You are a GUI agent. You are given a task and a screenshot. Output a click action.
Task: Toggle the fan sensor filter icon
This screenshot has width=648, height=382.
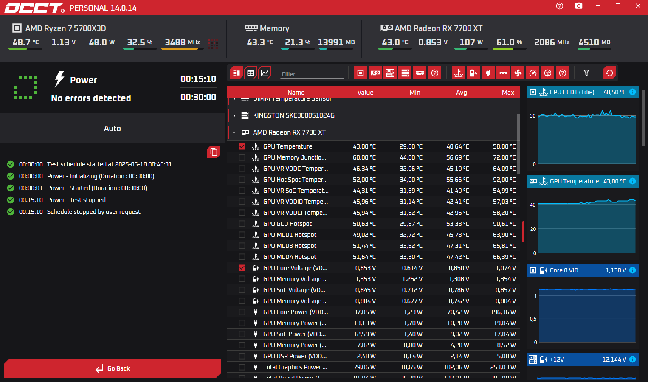tap(518, 73)
